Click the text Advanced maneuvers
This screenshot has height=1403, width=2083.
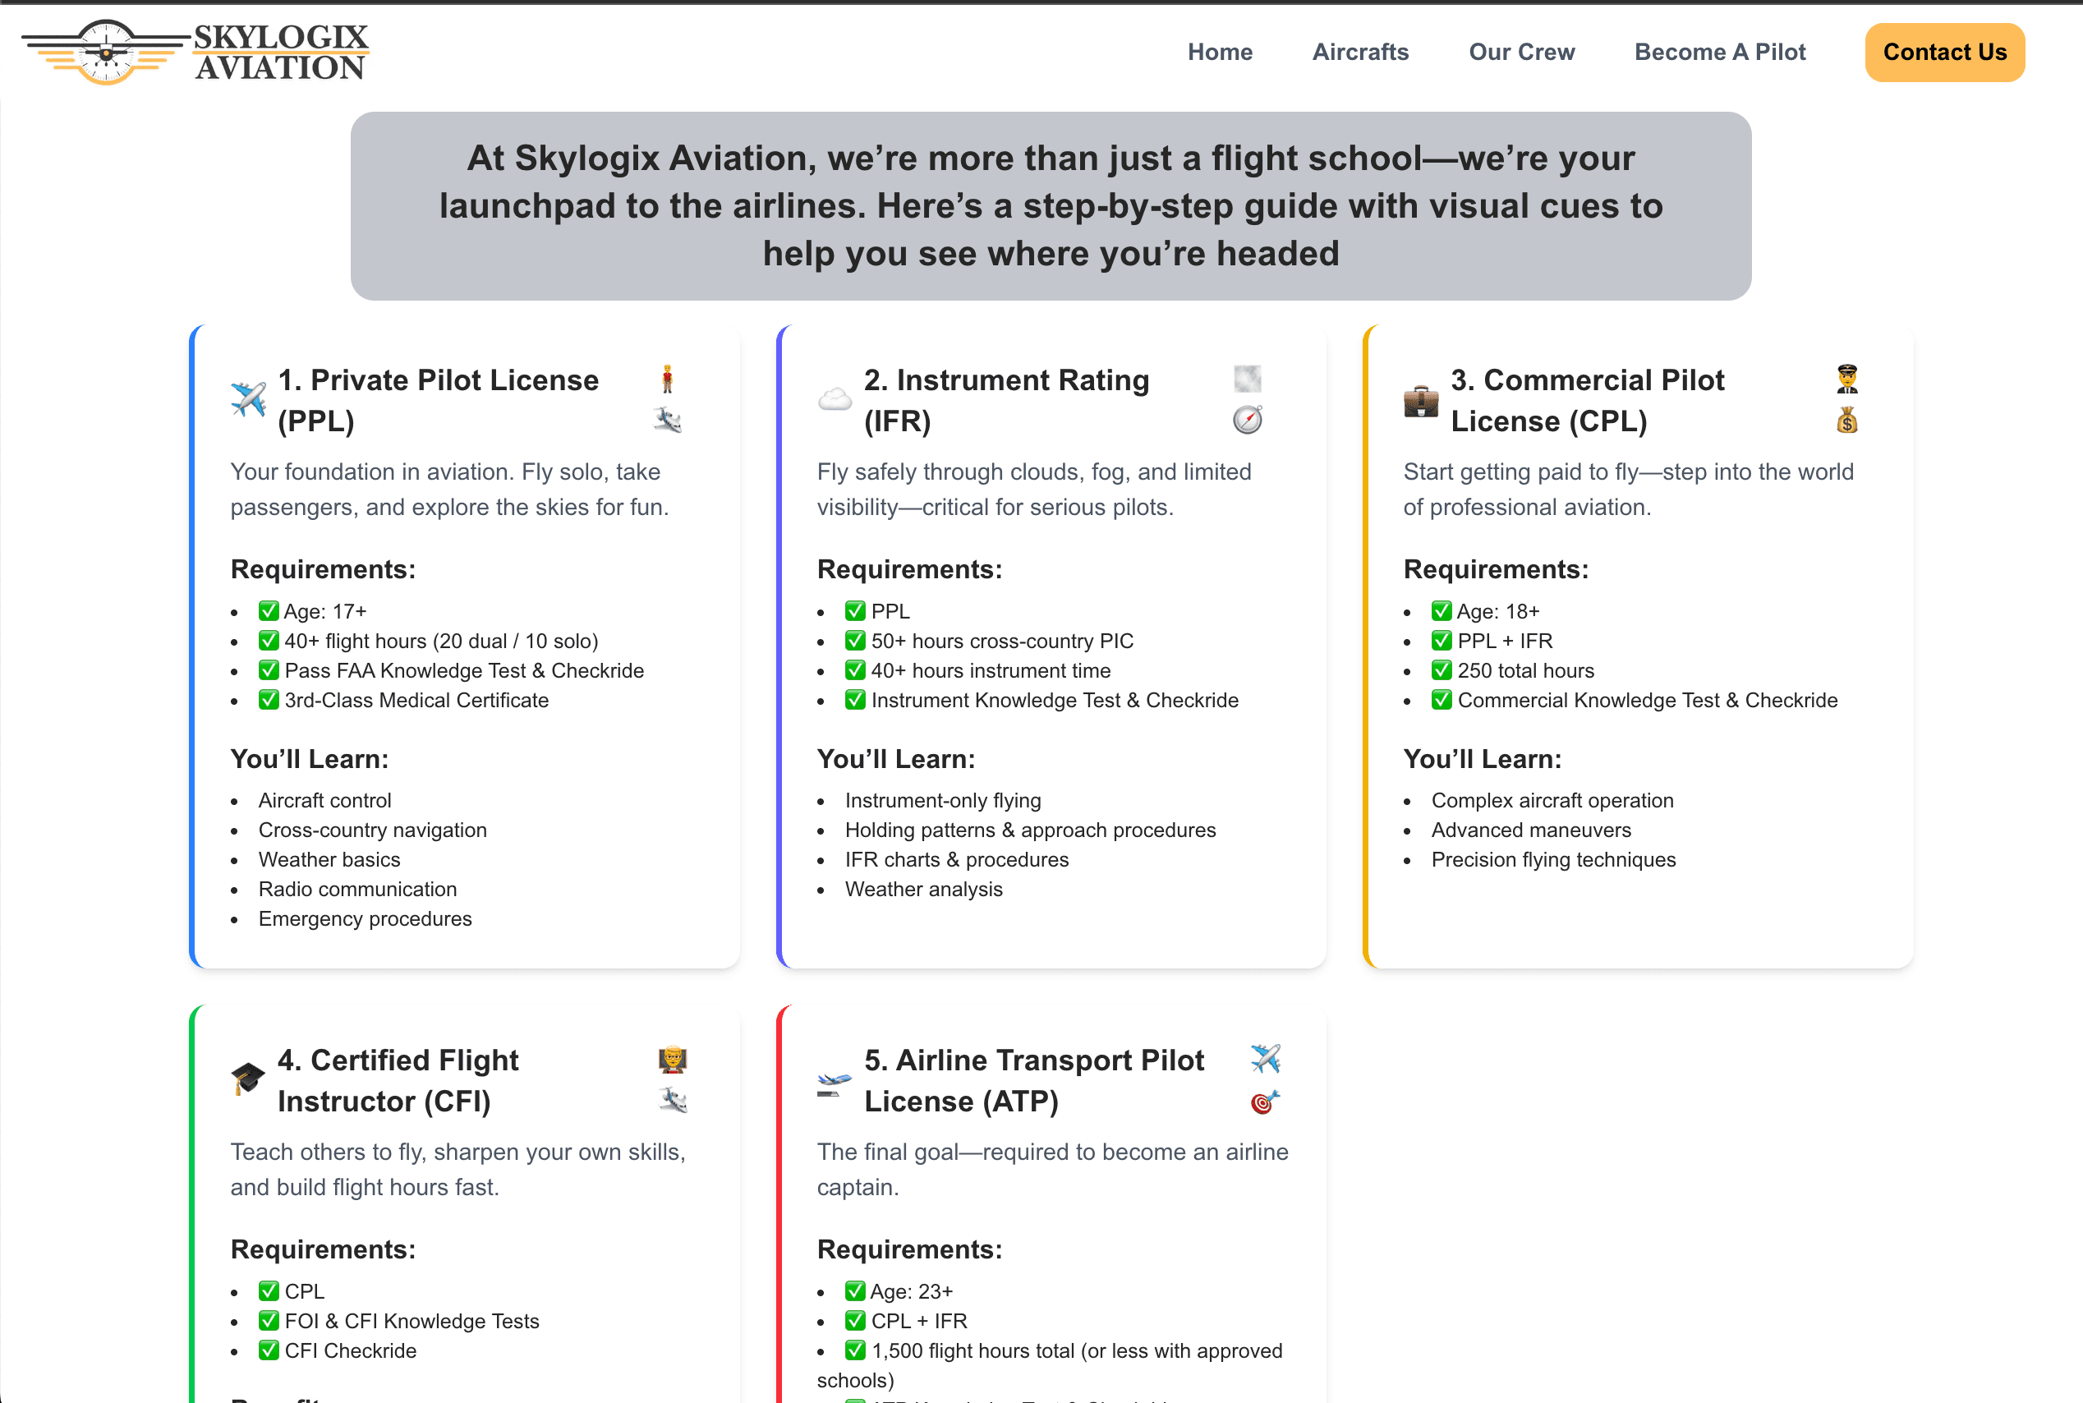click(1531, 830)
